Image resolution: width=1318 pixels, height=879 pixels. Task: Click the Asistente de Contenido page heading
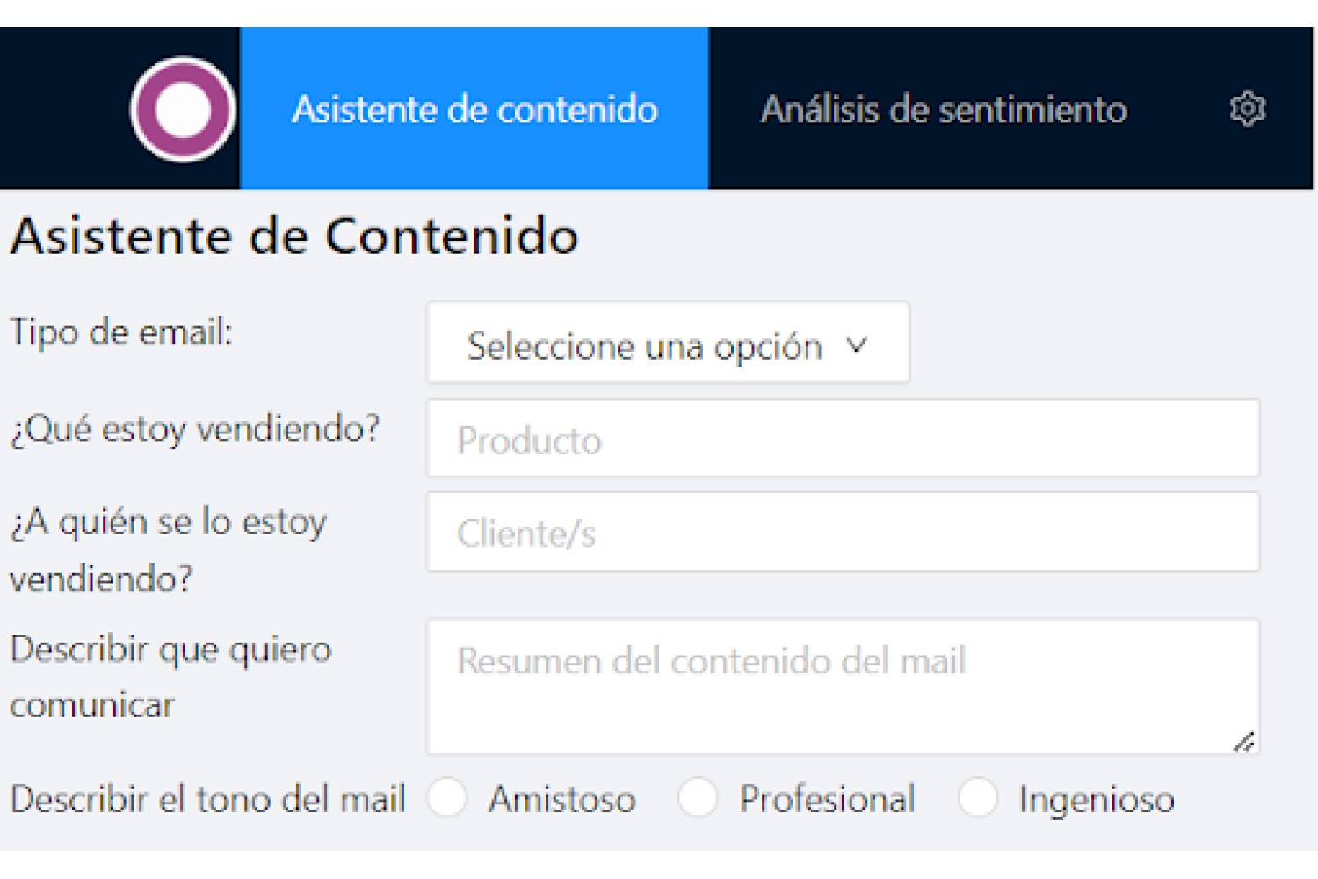[294, 236]
